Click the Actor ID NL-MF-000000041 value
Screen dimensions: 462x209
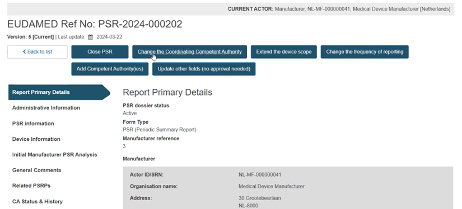tap(260, 175)
